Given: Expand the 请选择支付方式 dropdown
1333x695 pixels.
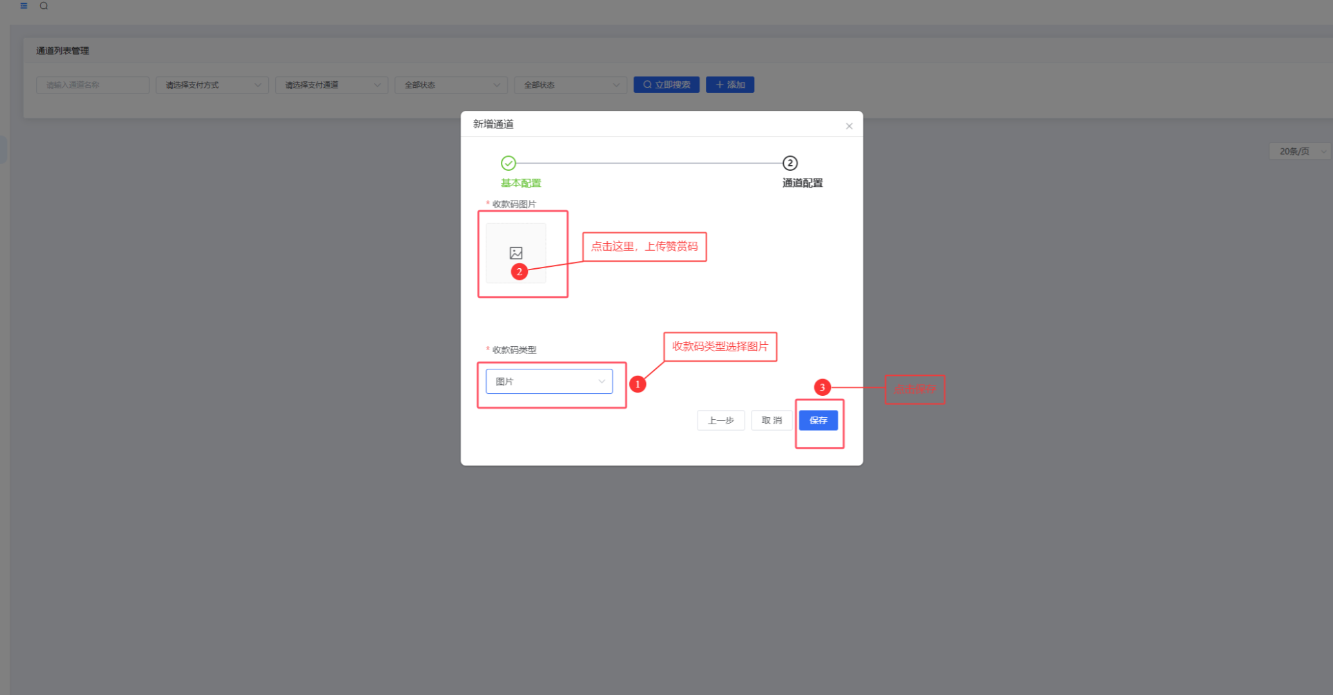Looking at the screenshot, I should click(x=212, y=85).
